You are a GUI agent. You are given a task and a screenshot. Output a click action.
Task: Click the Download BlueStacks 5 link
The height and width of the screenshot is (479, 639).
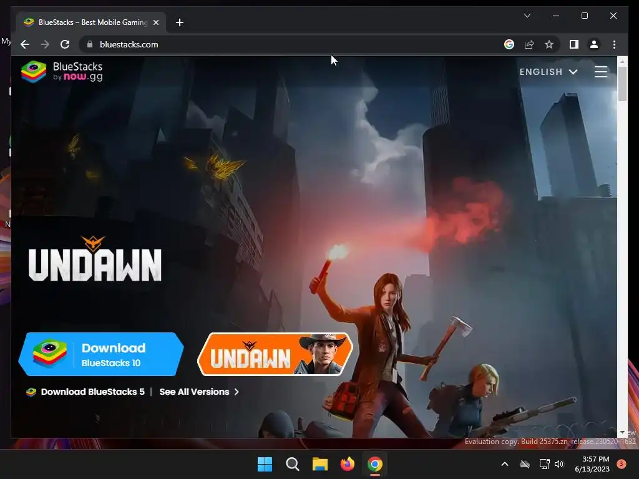pos(85,392)
